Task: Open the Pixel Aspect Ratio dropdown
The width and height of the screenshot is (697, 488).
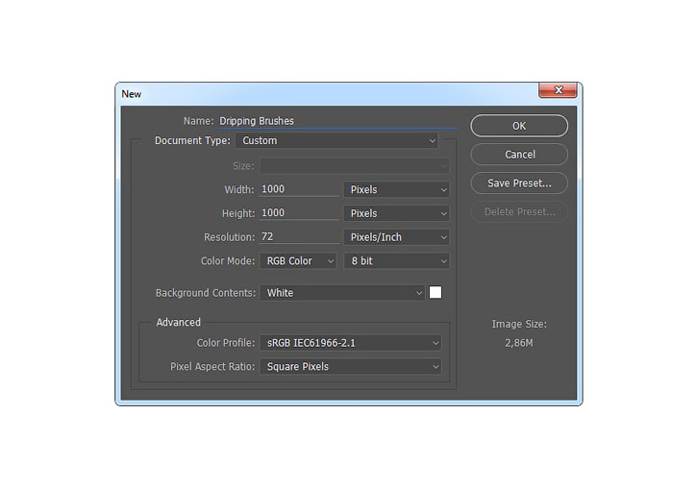Action: pos(351,367)
